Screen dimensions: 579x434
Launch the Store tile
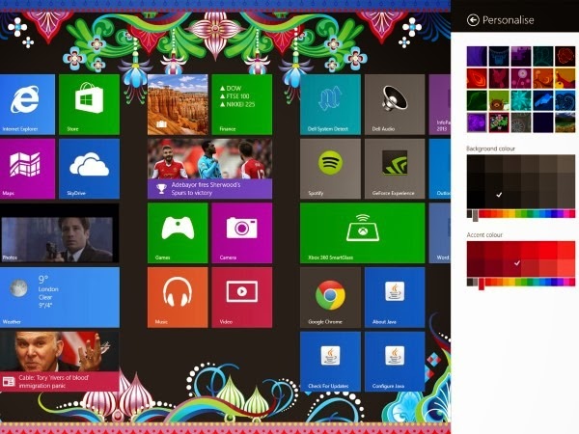[x=89, y=104]
